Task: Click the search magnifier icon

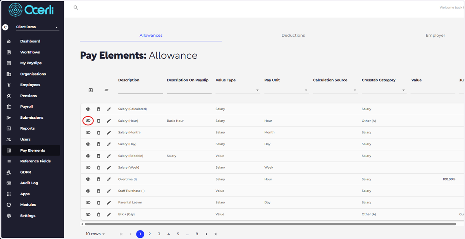Action: coord(76,7)
